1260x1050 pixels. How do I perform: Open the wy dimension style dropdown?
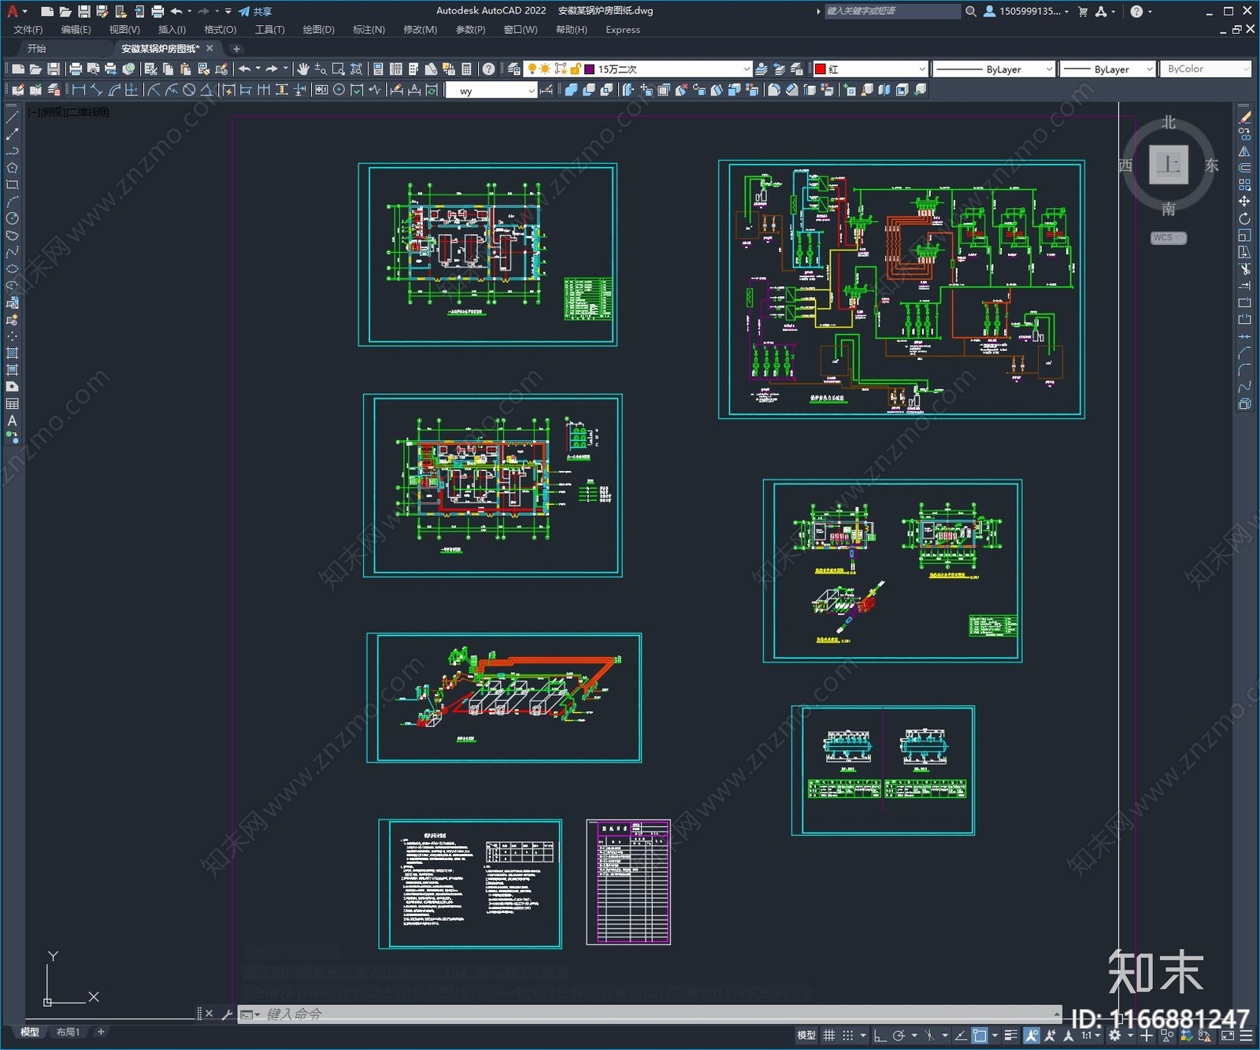coord(531,91)
